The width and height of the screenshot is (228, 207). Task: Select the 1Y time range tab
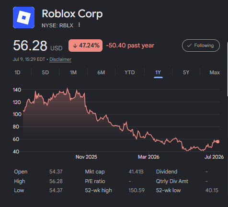(158, 73)
